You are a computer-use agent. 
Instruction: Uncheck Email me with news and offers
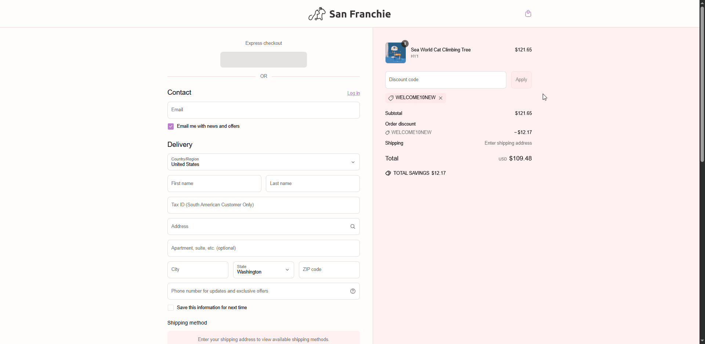click(x=171, y=127)
